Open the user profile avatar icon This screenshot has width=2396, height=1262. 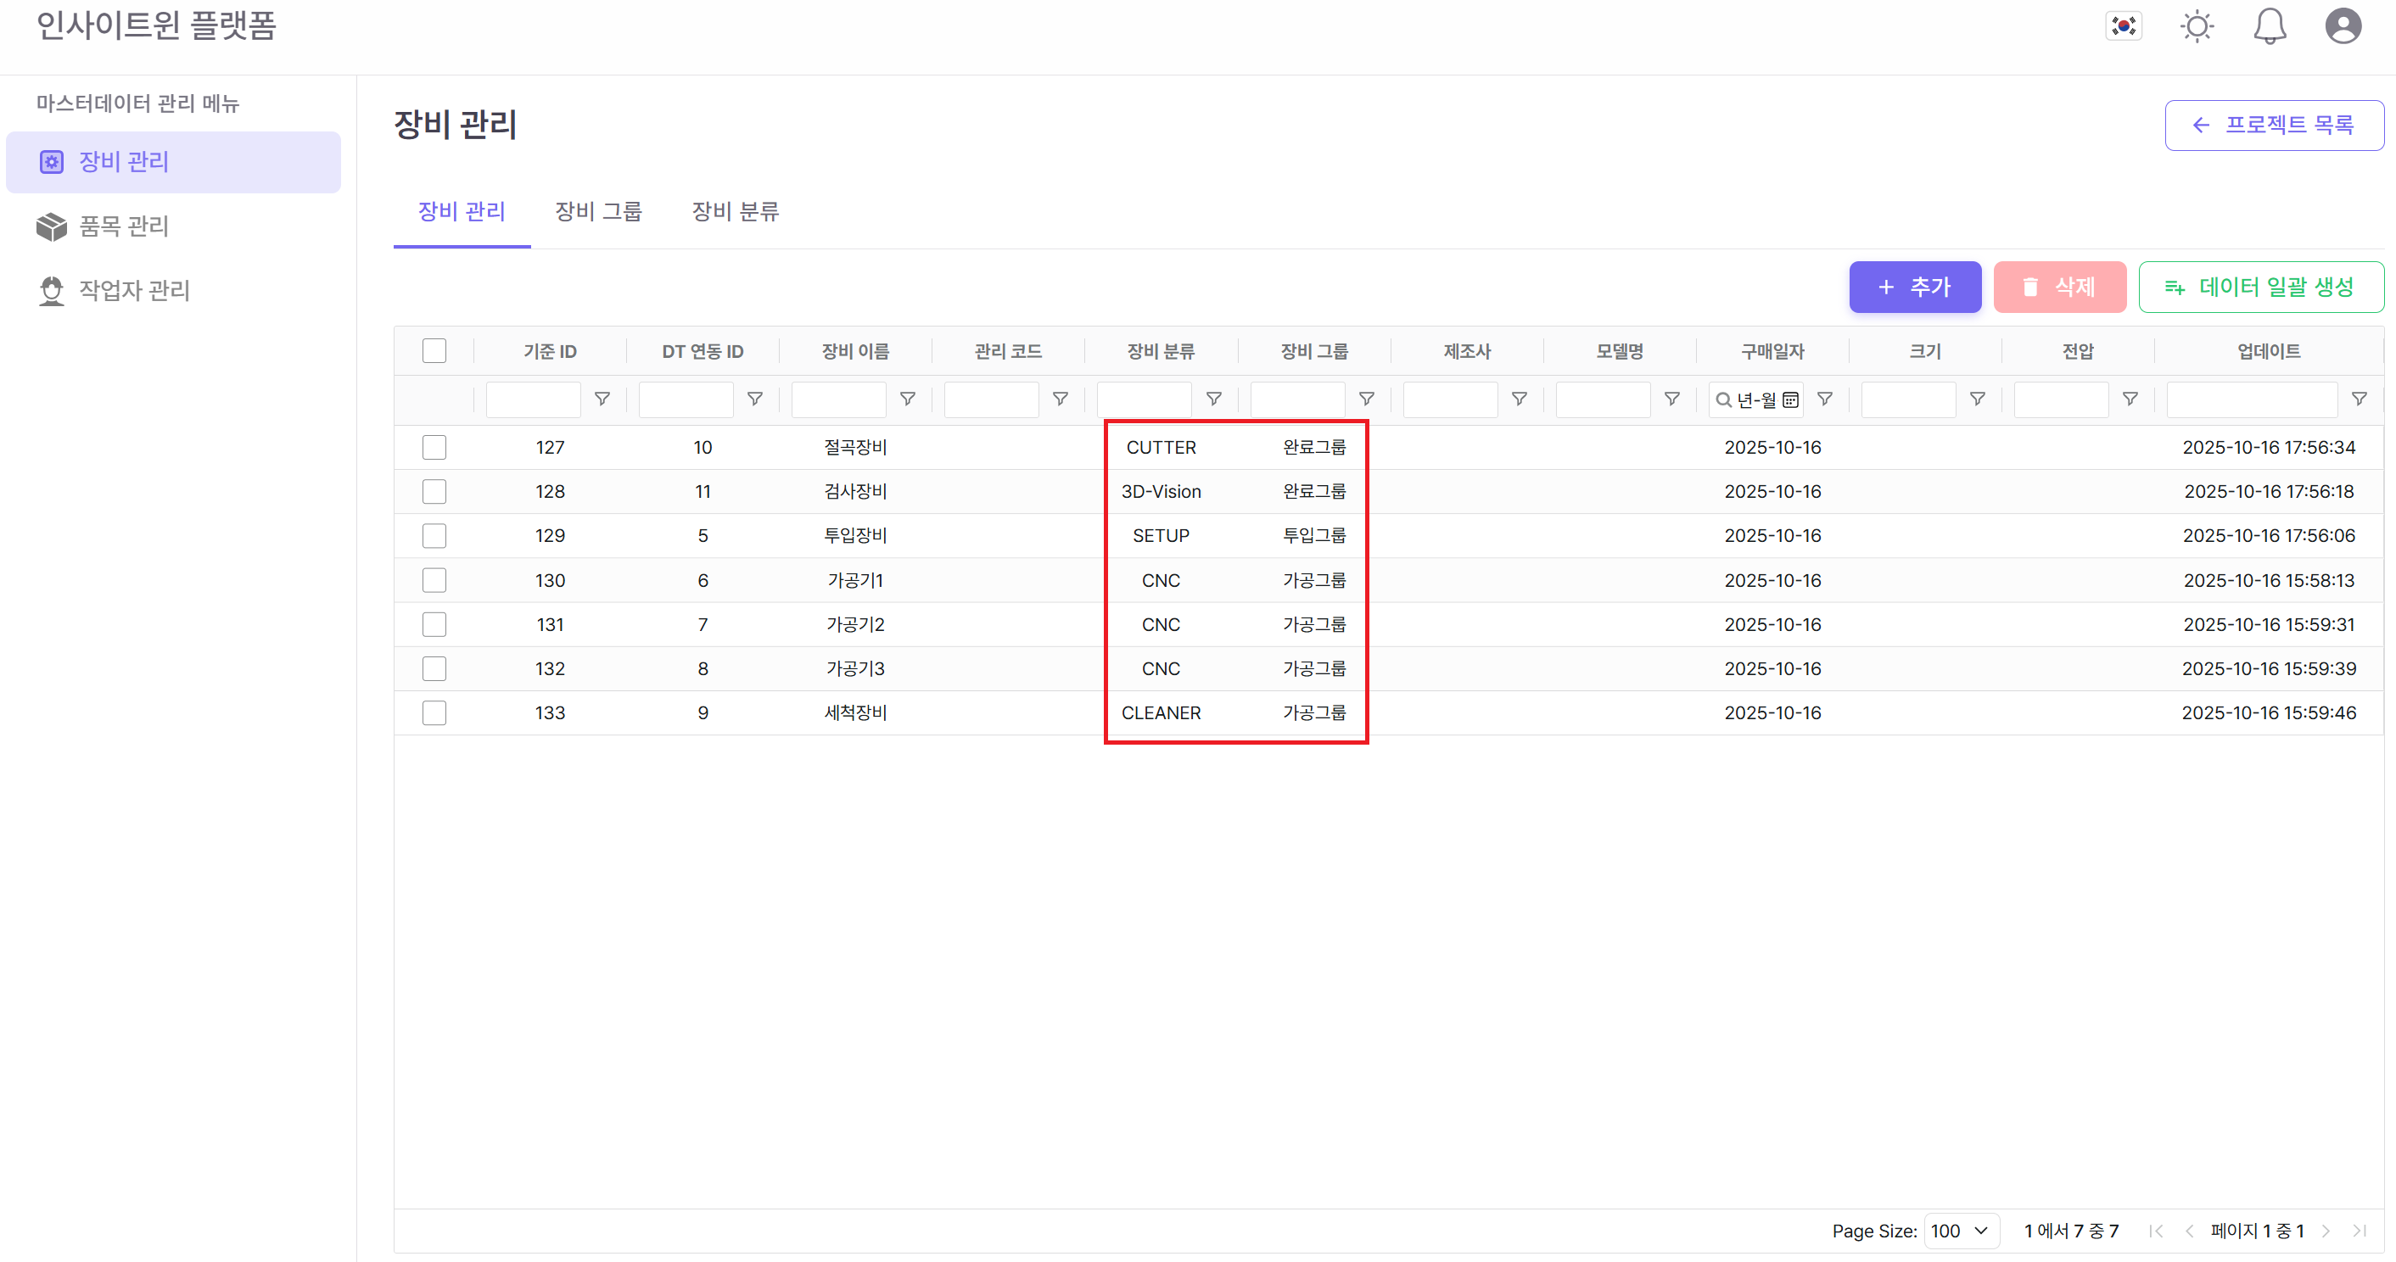pos(2343,26)
